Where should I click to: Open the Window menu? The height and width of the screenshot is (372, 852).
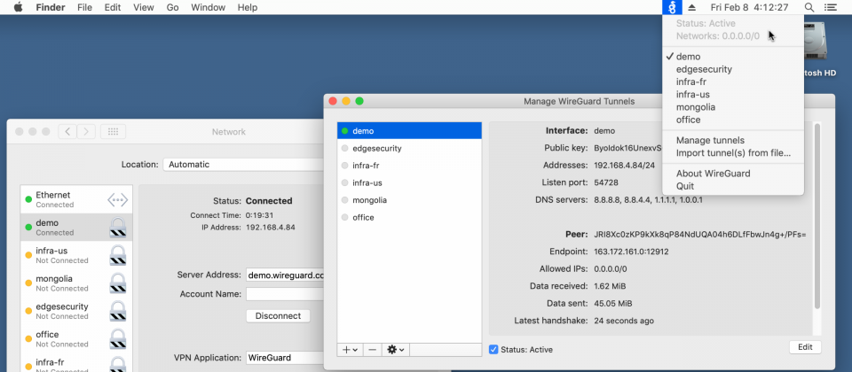click(208, 8)
